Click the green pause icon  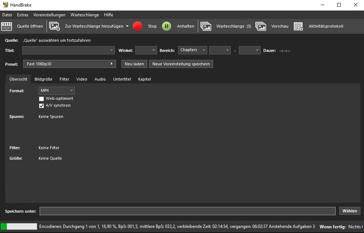(167, 26)
